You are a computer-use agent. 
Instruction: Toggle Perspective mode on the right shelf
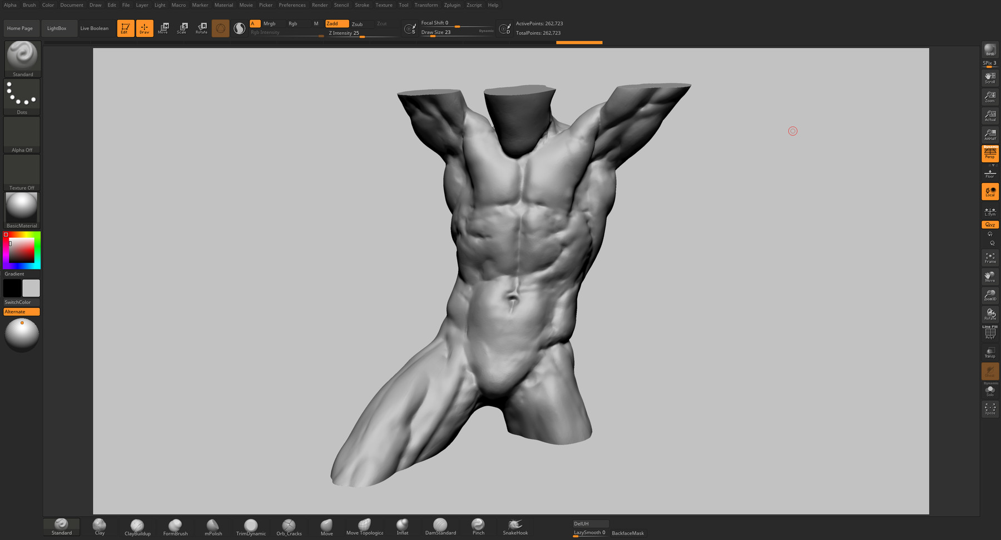[990, 154]
